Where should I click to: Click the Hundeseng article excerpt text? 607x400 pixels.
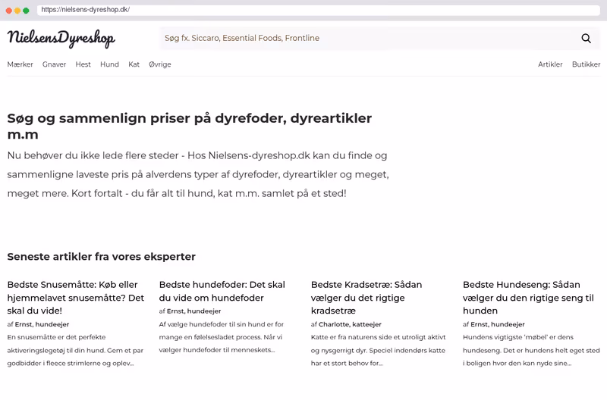coord(531,350)
